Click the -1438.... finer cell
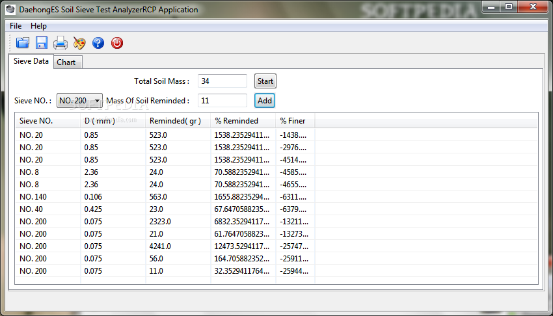This screenshot has width=553, height=316. [295, 135]
